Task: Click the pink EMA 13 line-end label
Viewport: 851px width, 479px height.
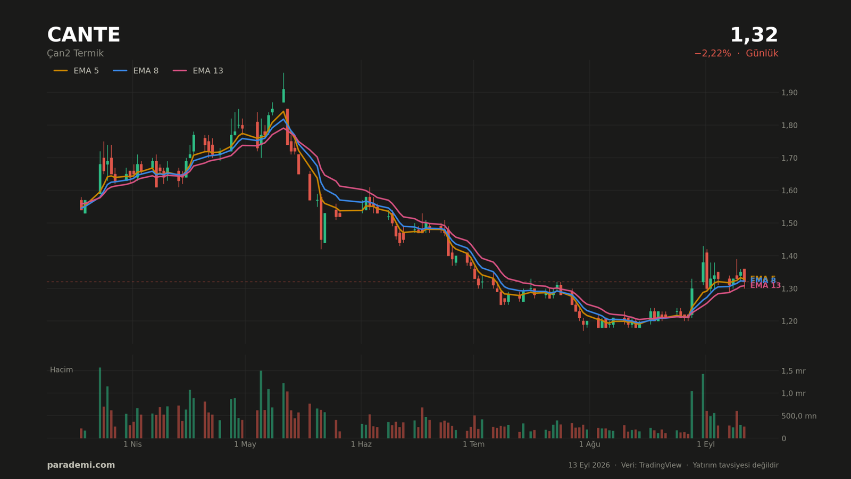Action: (765, 286)
